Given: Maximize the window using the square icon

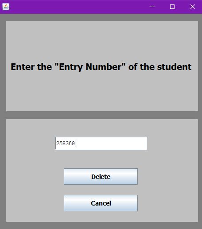Looking at the screenshot, I should coord(172,7).
